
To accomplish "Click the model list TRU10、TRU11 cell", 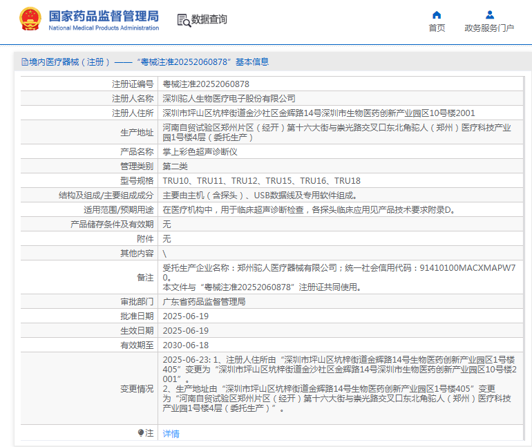I will coord(261,180).
